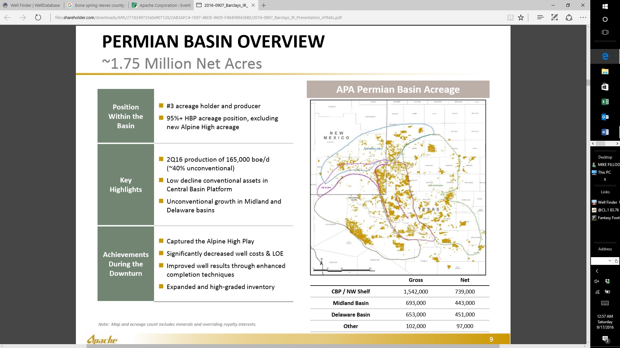
Task: Open the Wi-Fi network icon
Action: coord(597,292)
